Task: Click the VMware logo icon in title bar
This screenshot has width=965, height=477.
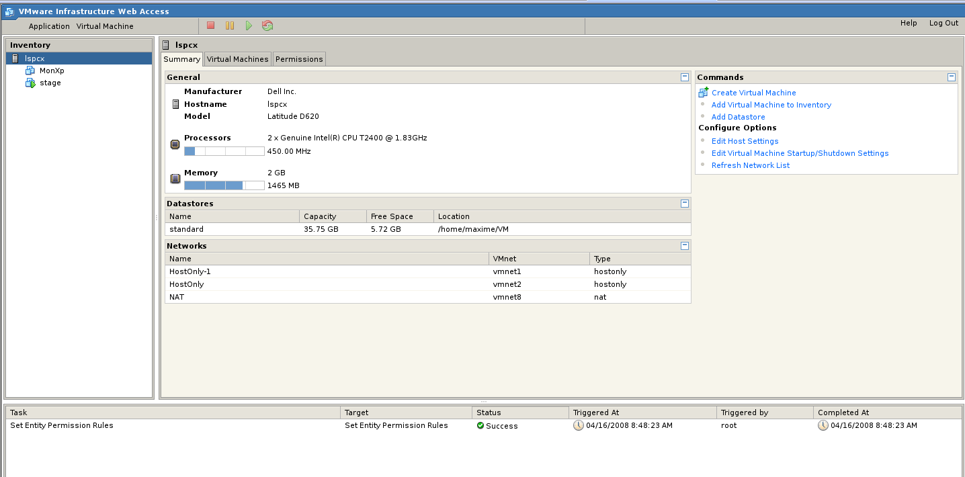Action: 9,11
